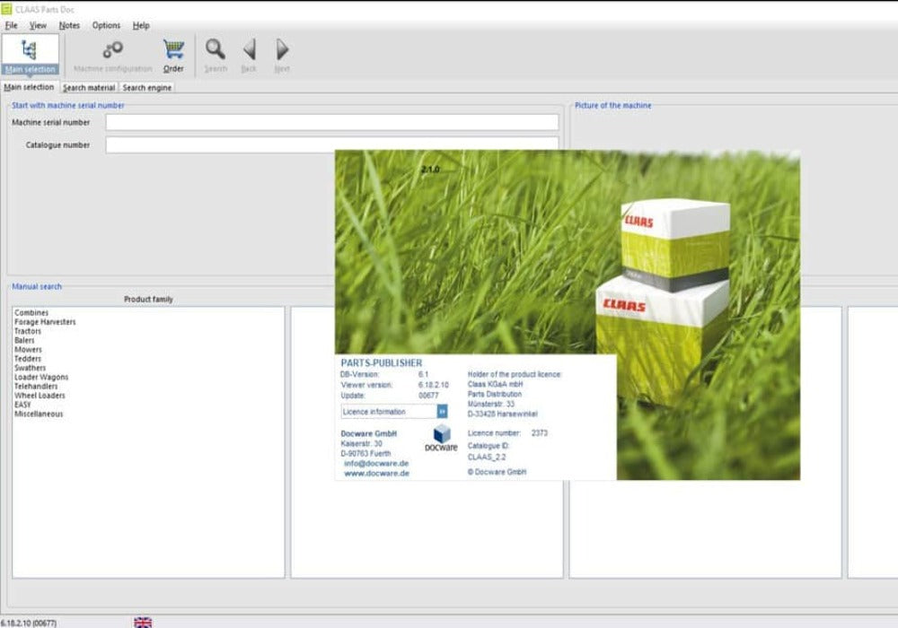898x628 pixels.
Task: Open the Notes menu
Action: (69, 25)
